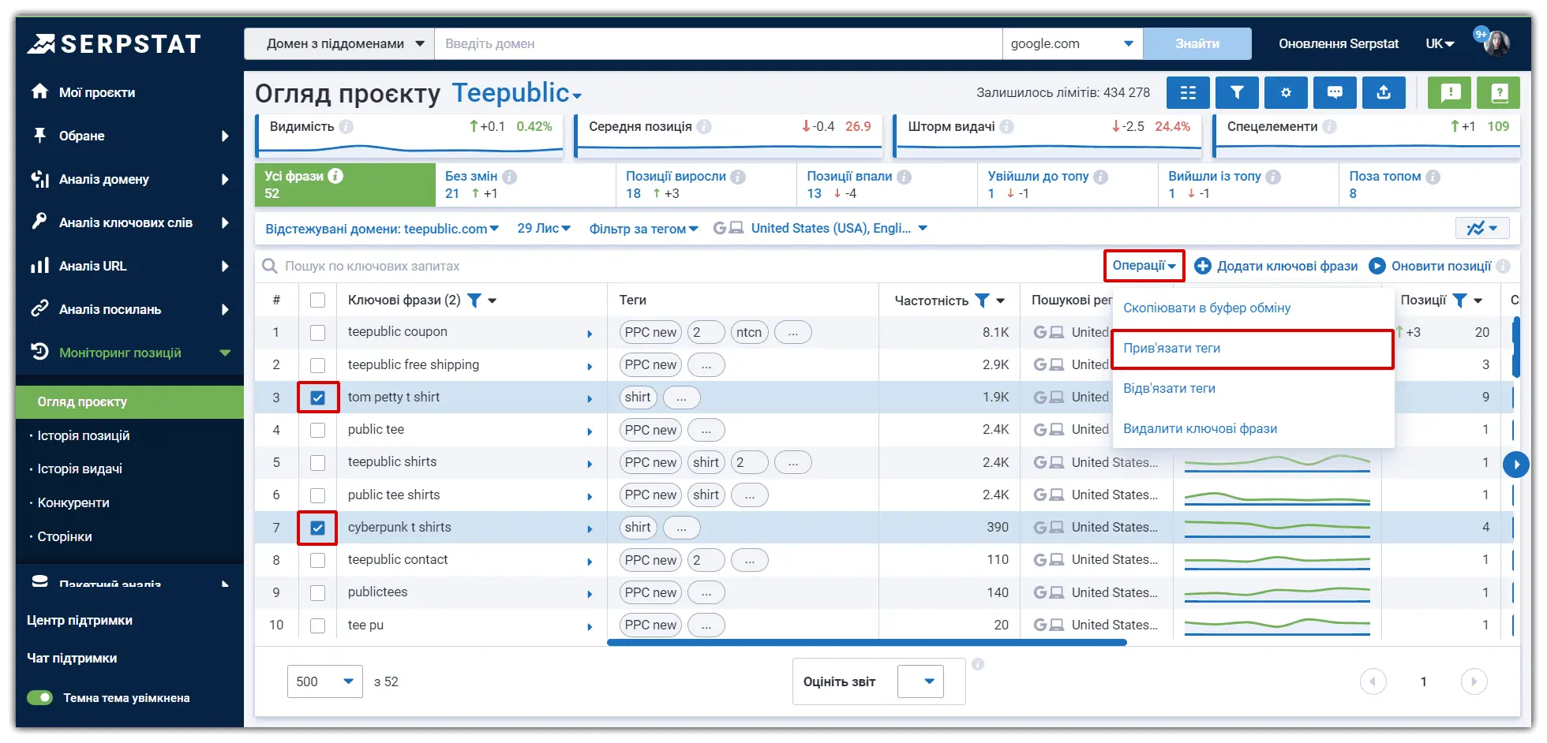Click the blue round expand arrow at right edge
Image resolution: width=1547 pixels, height=743 pixels.
(x=1516, y=464)
